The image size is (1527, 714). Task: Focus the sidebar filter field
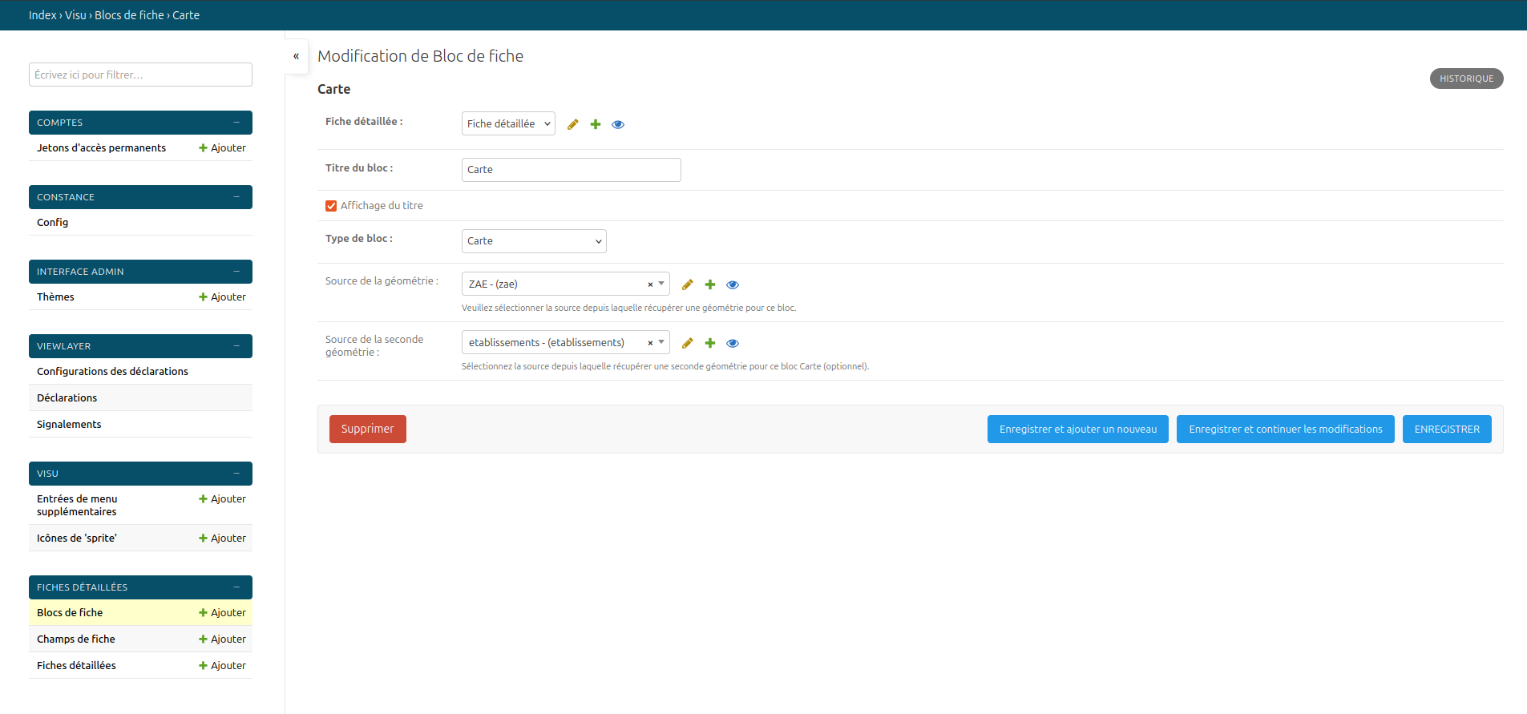coord(140,75)
